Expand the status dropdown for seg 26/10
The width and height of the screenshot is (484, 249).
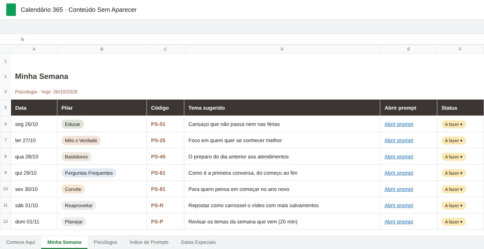coord(454,124)
